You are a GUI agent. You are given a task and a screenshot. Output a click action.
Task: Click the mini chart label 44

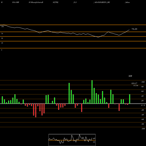94,142
